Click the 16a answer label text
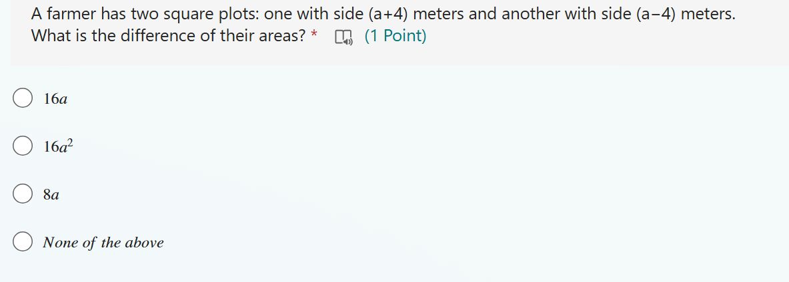Screen dimensions: 789x282 [55, 99]
